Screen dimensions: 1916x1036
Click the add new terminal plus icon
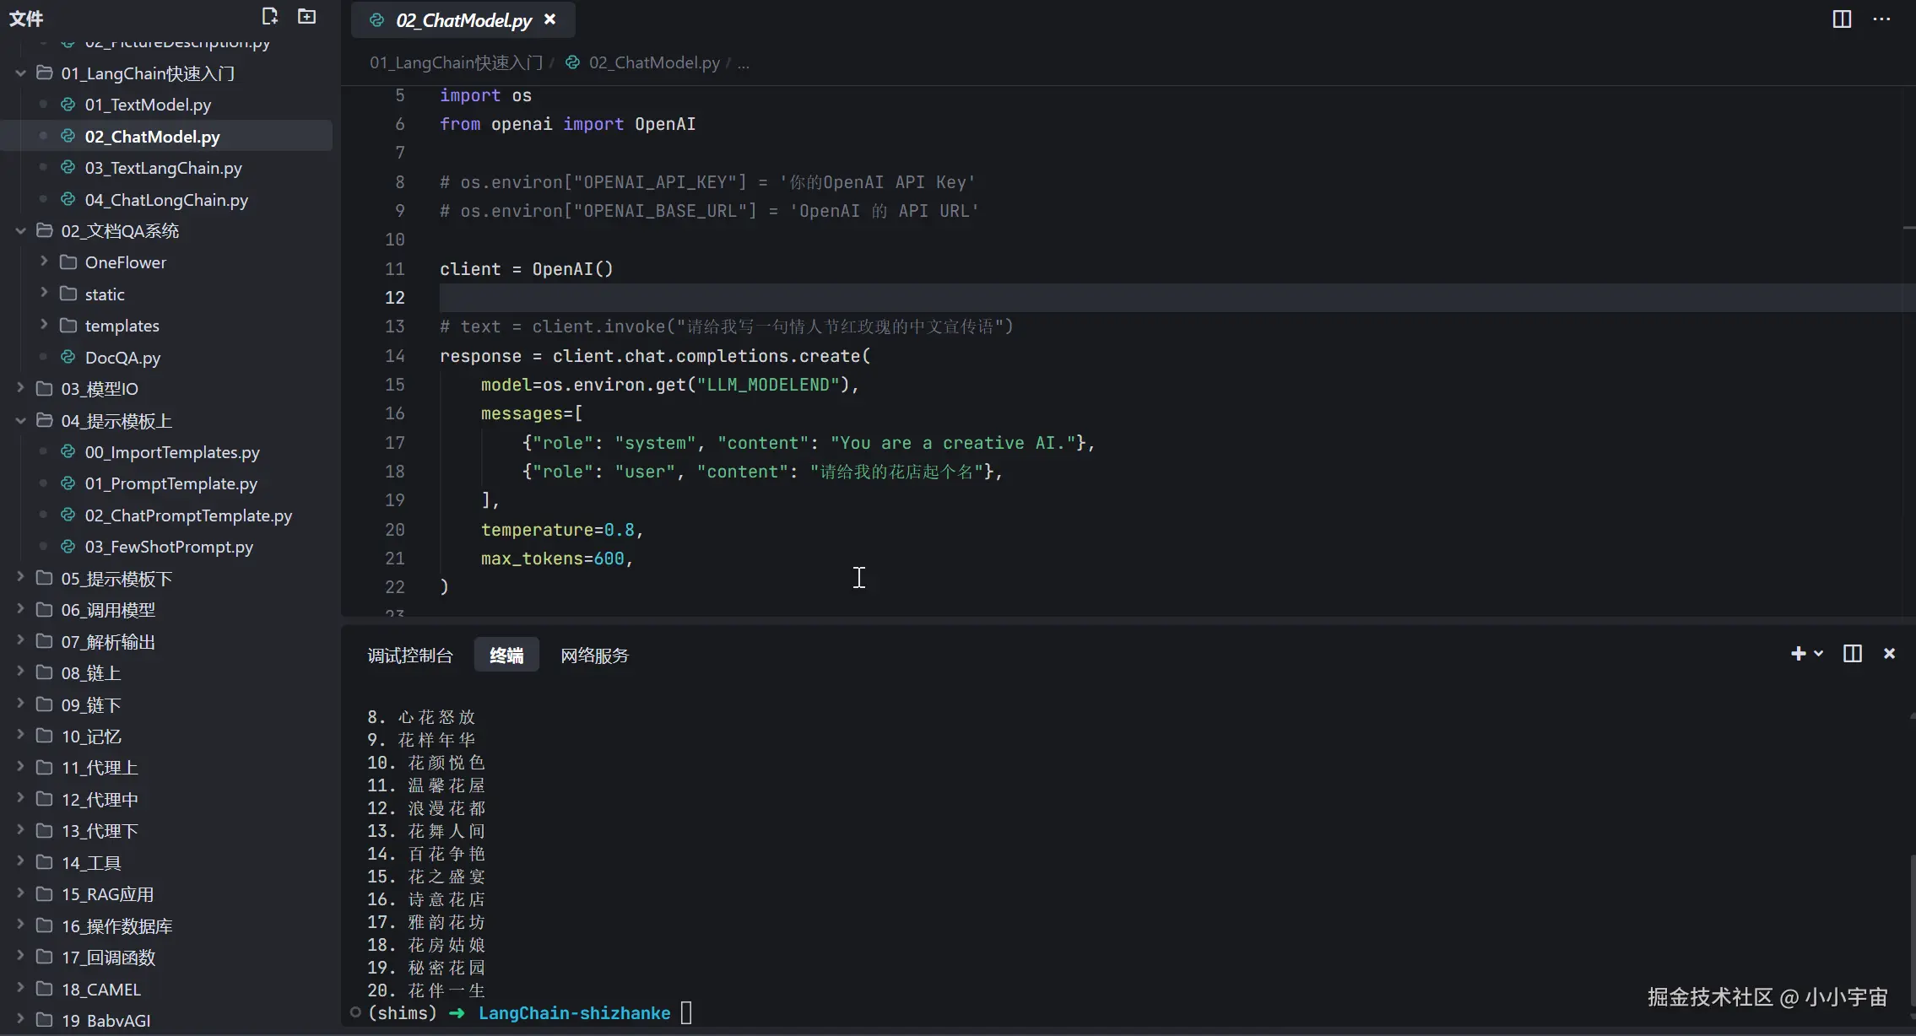1797,654
